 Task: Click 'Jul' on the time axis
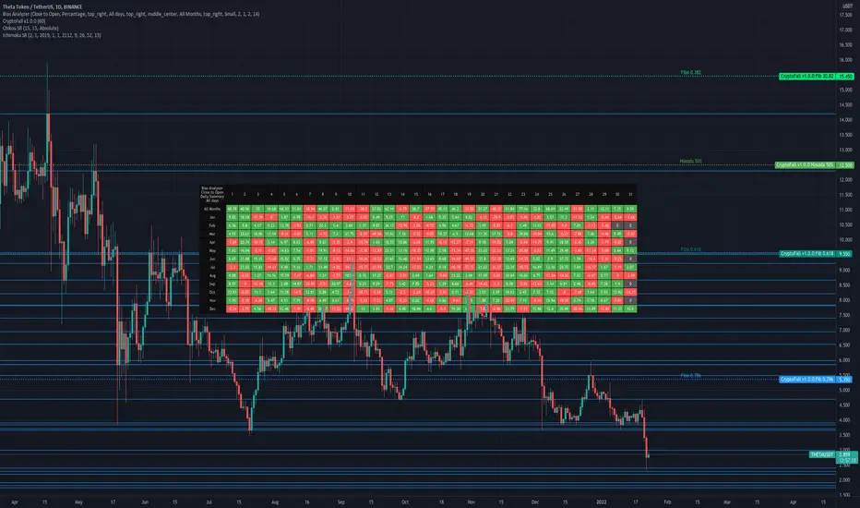pos(209,502)
